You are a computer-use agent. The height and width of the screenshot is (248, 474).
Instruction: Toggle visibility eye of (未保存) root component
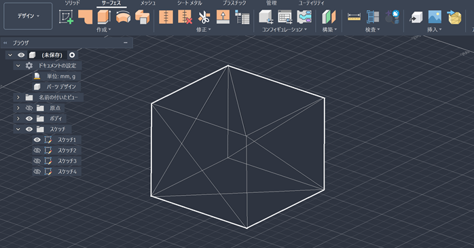(21, 55)
